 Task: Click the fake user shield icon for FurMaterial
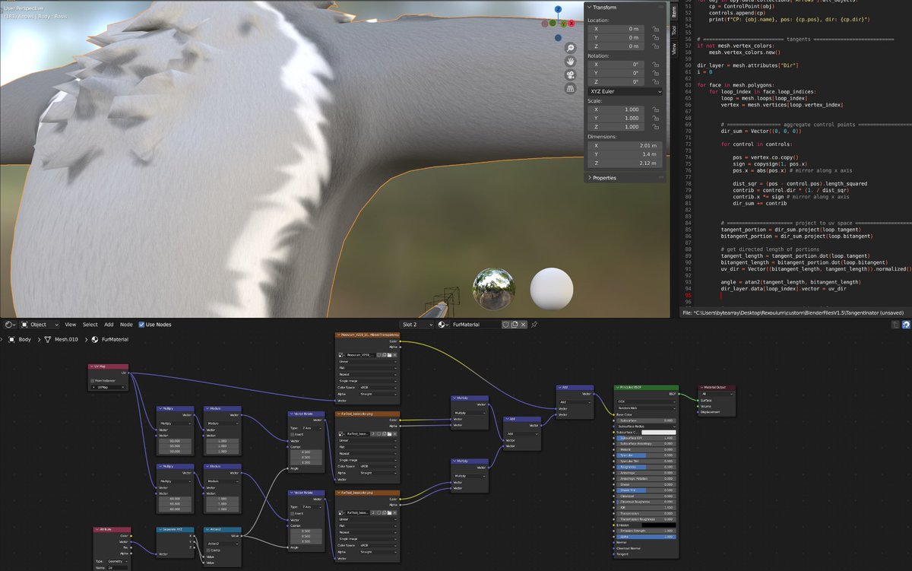[x=506, y=324]
